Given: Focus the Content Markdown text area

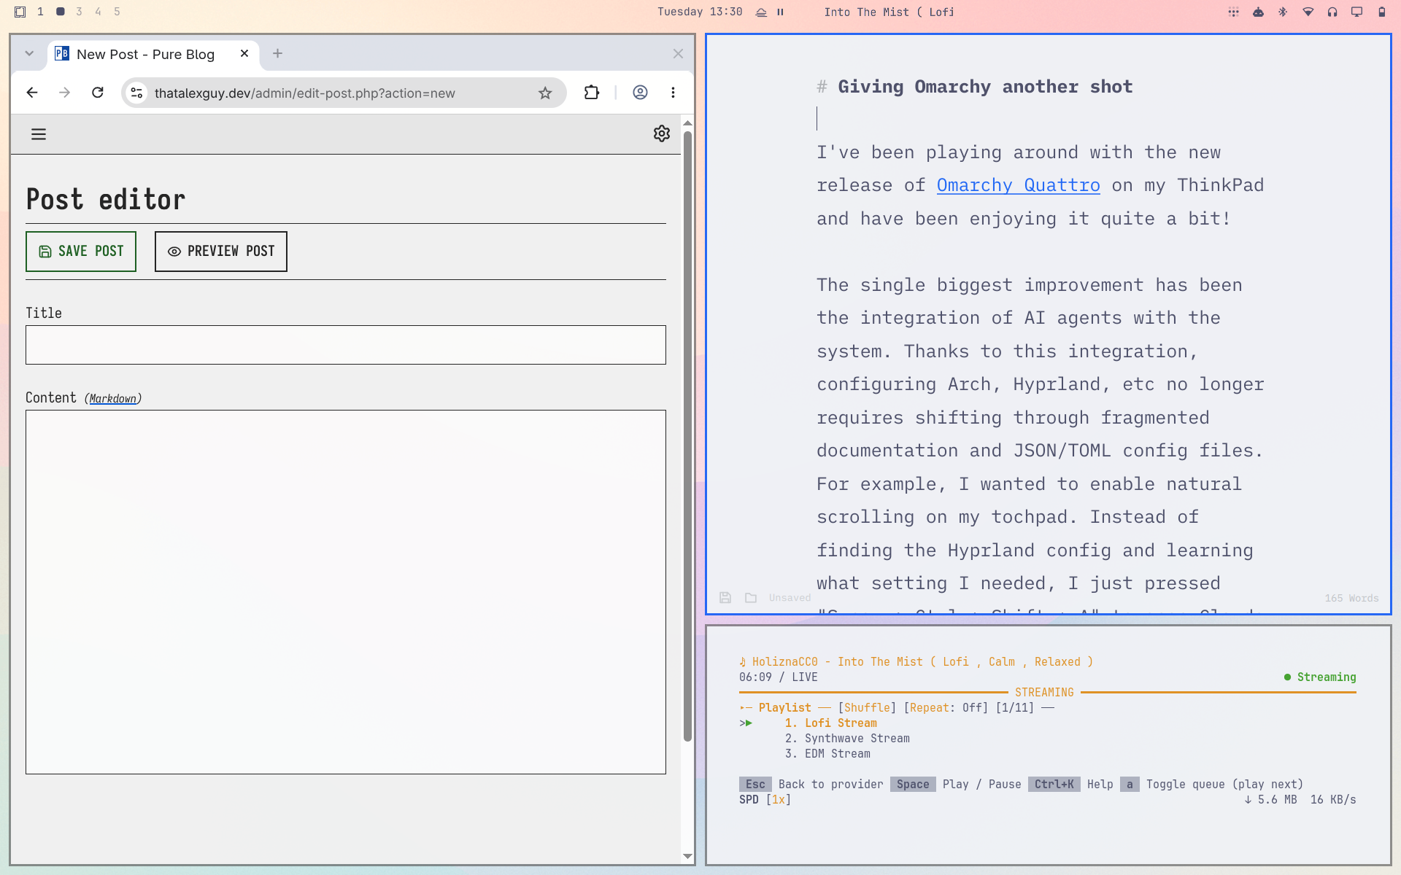Looking at the screenshot, I should pos(346,592).
